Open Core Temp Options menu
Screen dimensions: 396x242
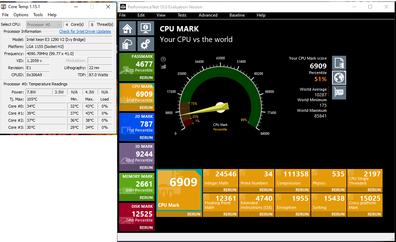[21, 15]
